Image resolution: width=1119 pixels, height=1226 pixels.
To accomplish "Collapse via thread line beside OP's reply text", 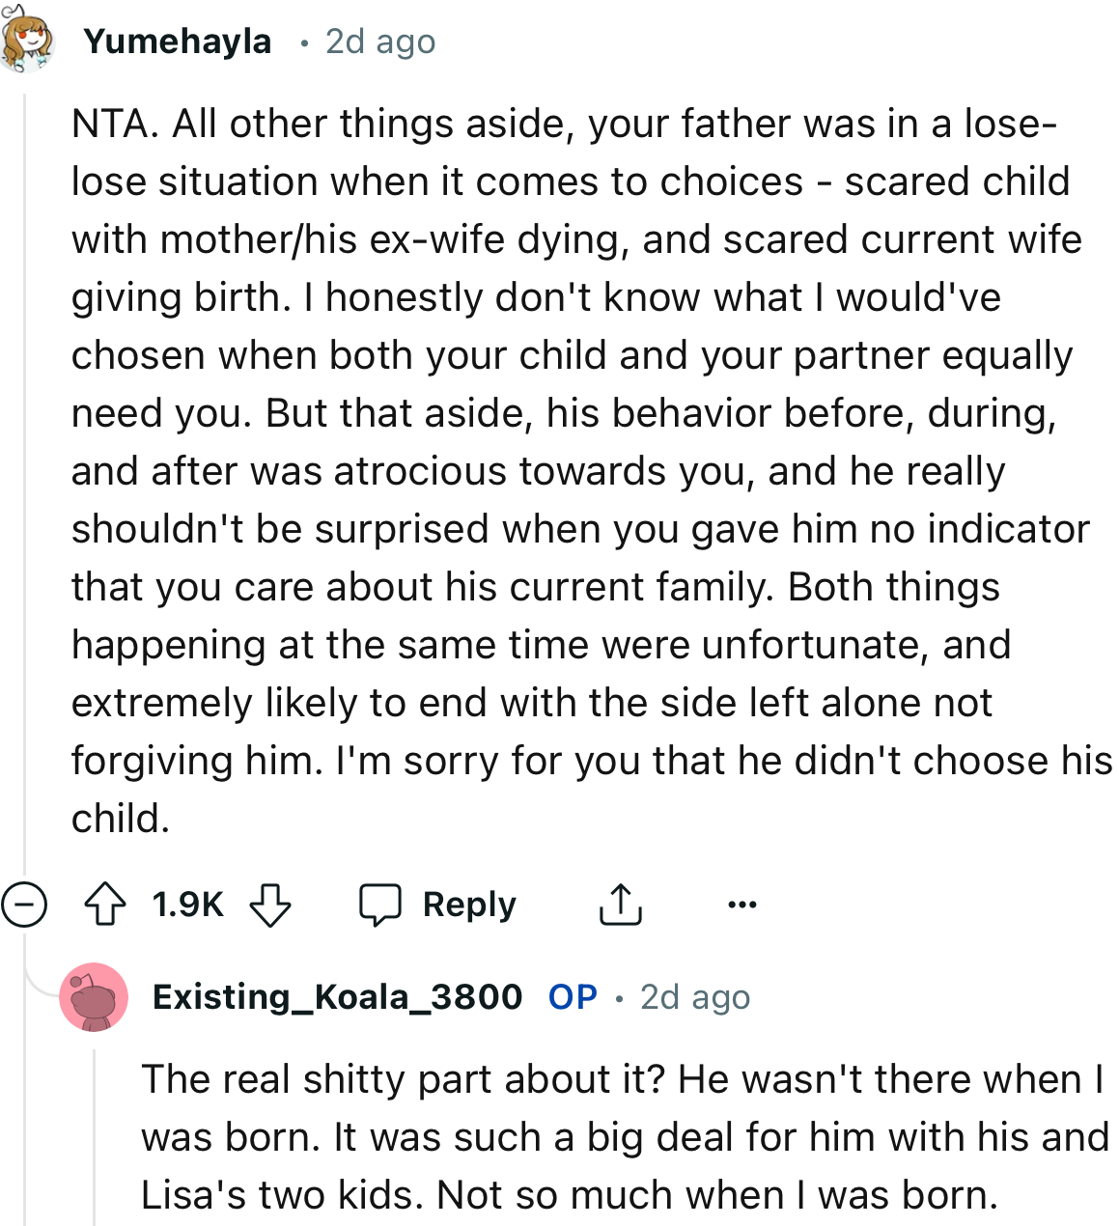I will click(x=95, y=1139).
